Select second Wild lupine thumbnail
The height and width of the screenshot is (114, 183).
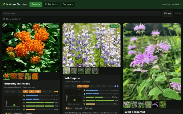point(74,71)
